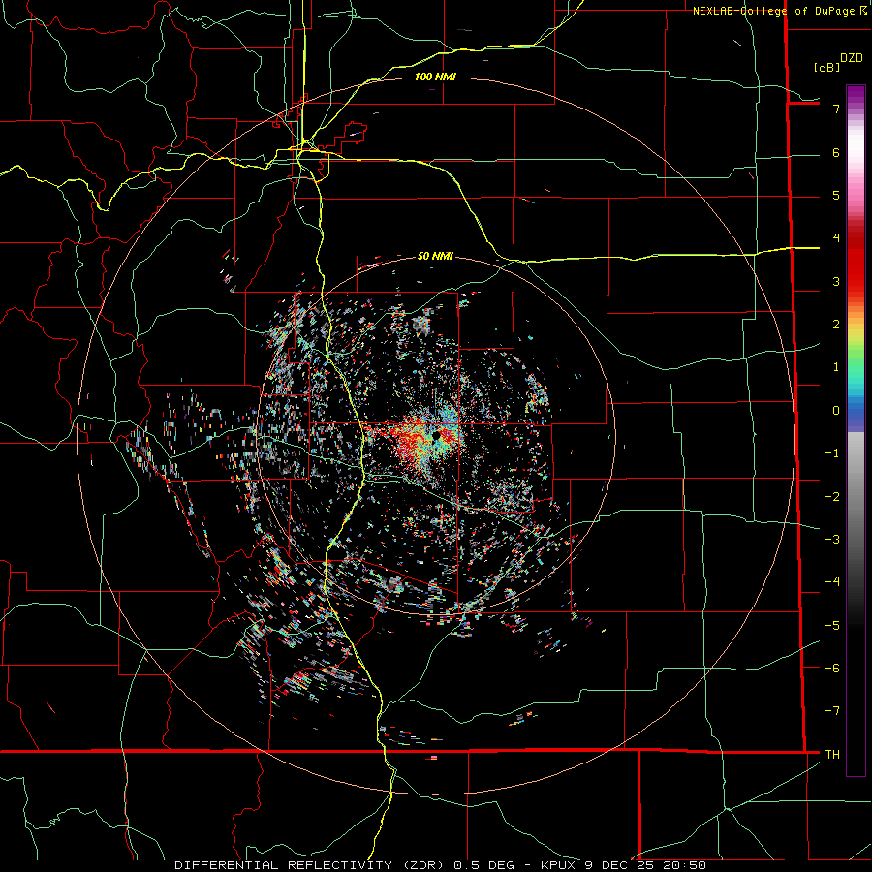Click the -2 dB tick label on the scale
This screenshot has width=872, height=872.
(x=832, y=497)
